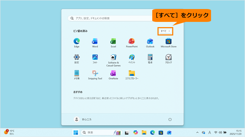Launch OneNote from the Start menu

tap(113, 75)
